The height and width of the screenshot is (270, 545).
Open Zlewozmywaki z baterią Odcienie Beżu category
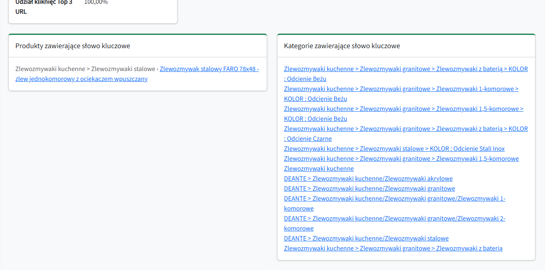click(x=406, y=69)
